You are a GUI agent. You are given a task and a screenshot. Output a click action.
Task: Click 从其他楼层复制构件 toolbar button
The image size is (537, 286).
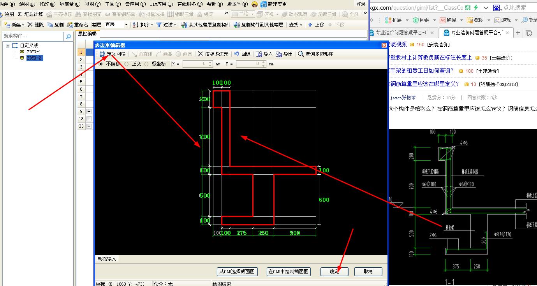click(x=206, y=25)
